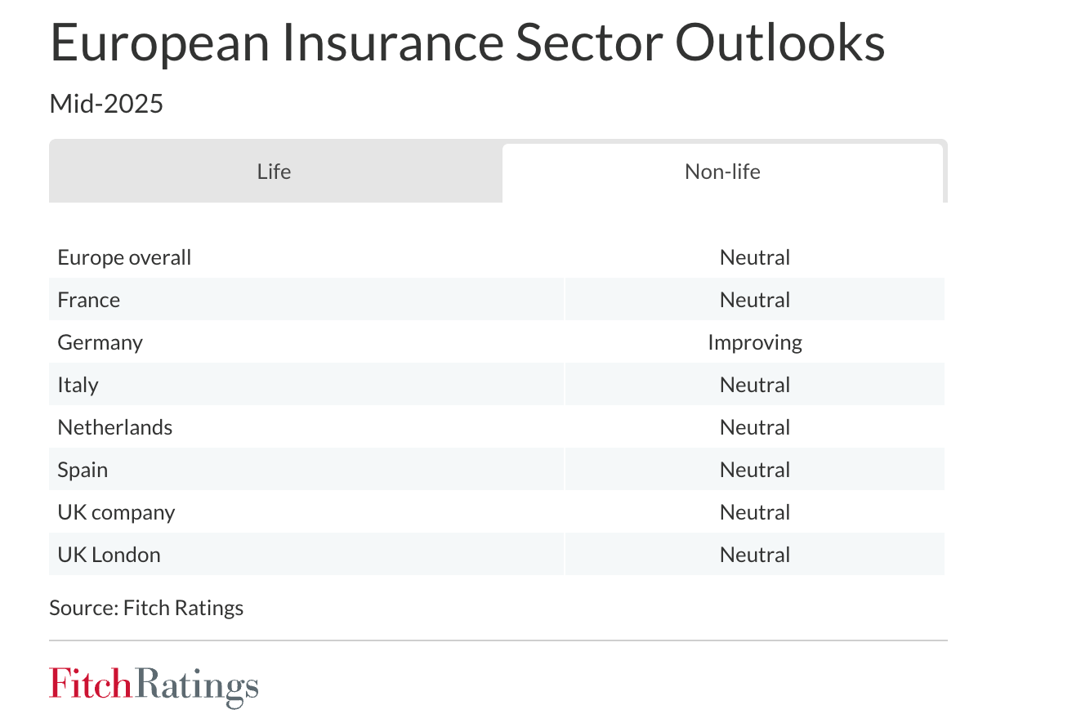Click the UK London row label
This screenshot has width=1072, height=714.
(x=109, y=555)
